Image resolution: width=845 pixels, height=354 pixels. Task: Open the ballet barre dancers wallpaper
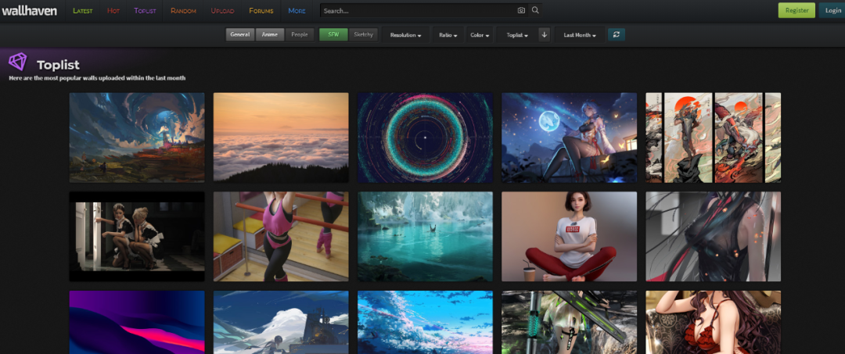coord(281,237)
